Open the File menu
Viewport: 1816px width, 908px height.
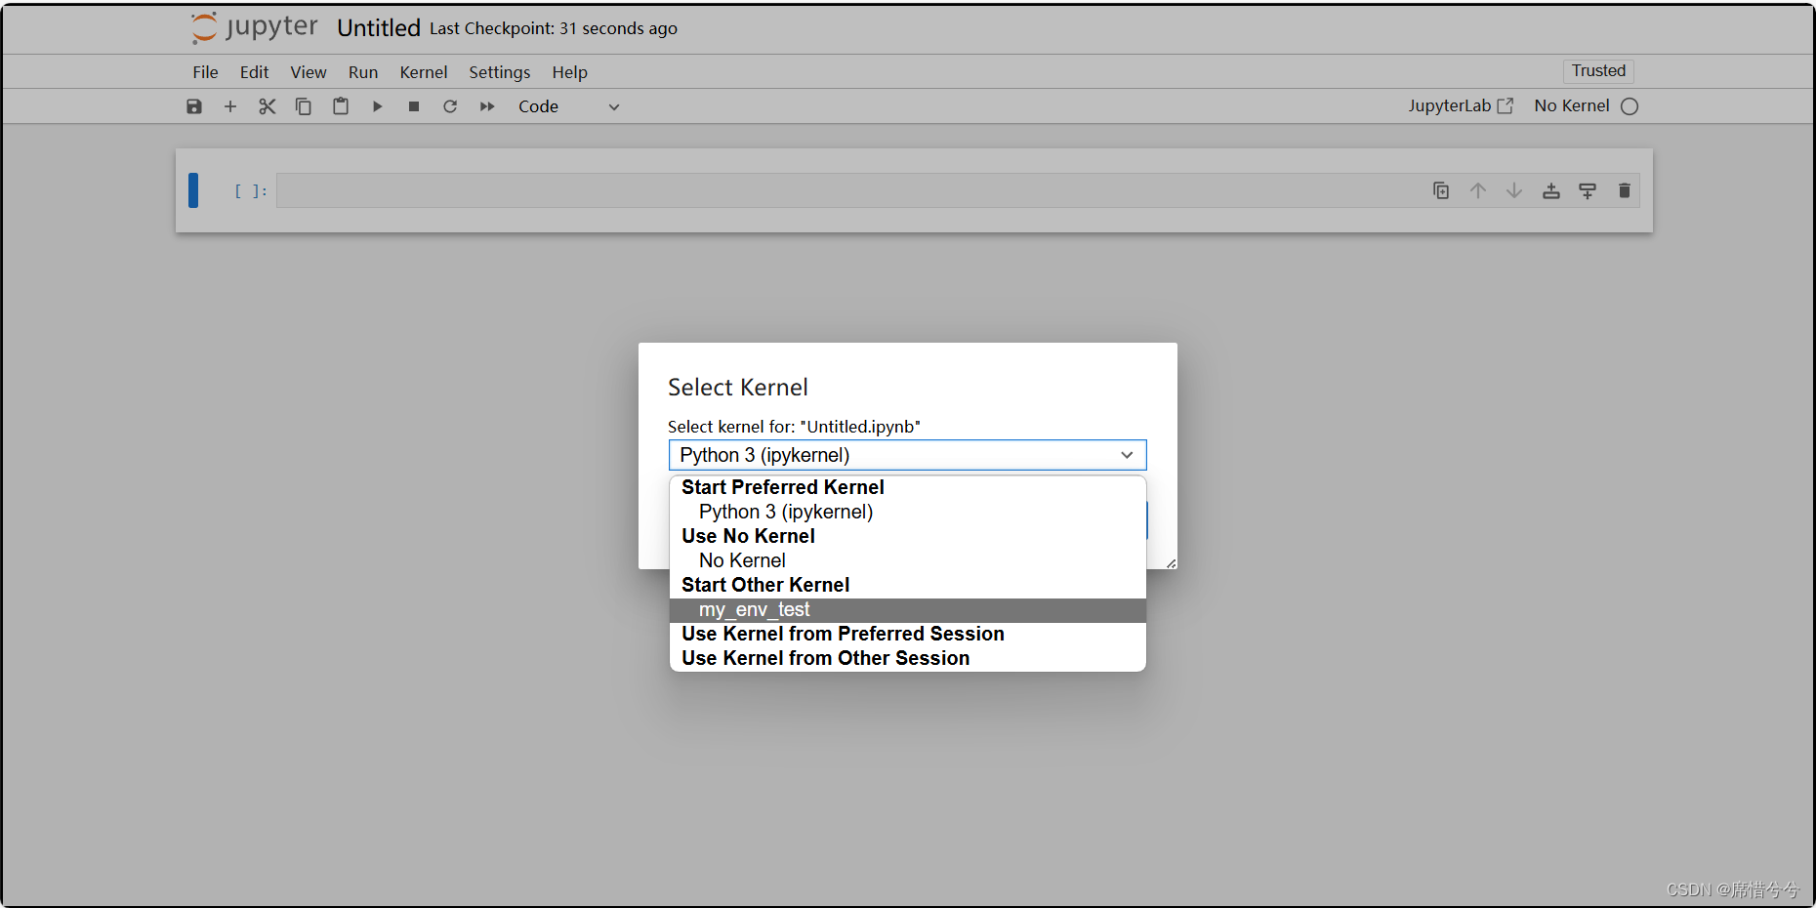205,72
